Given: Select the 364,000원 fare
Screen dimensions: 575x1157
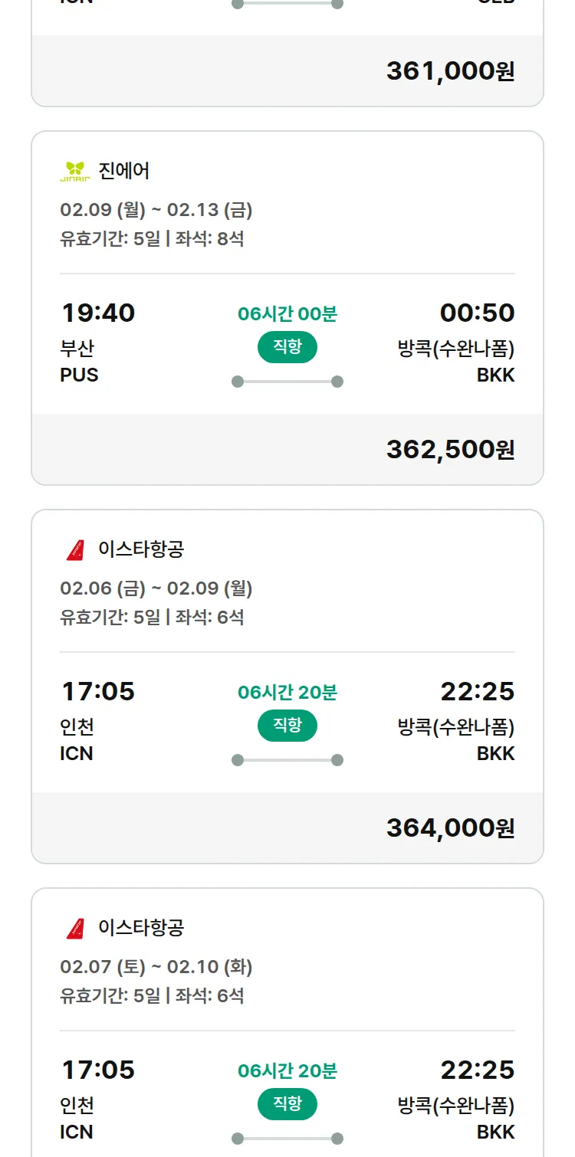Looking at the screenshot, I should click(450, 828).
